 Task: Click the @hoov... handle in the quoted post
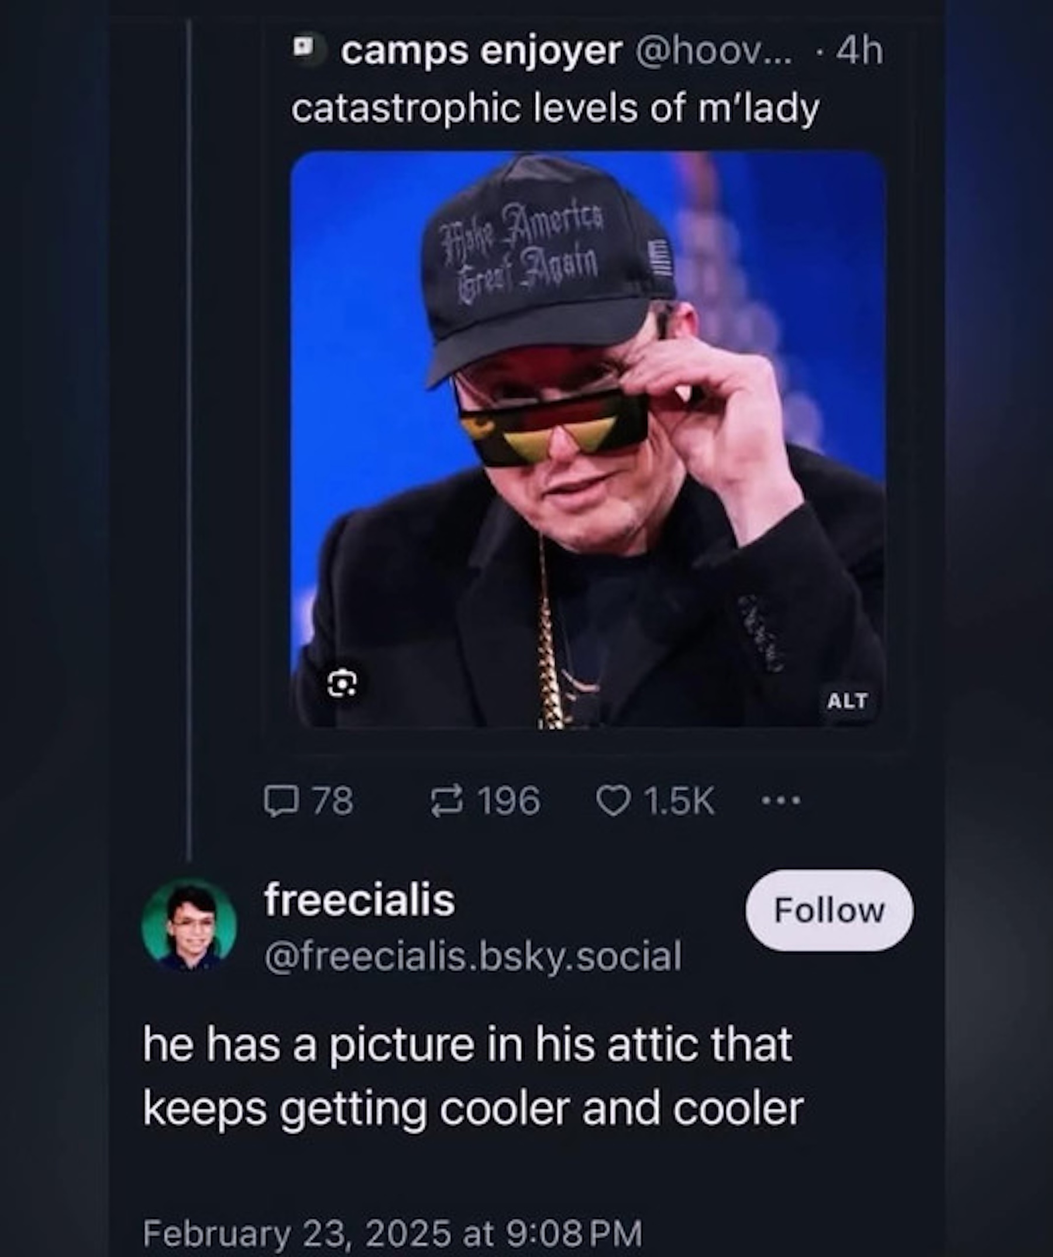click(714, 51)
